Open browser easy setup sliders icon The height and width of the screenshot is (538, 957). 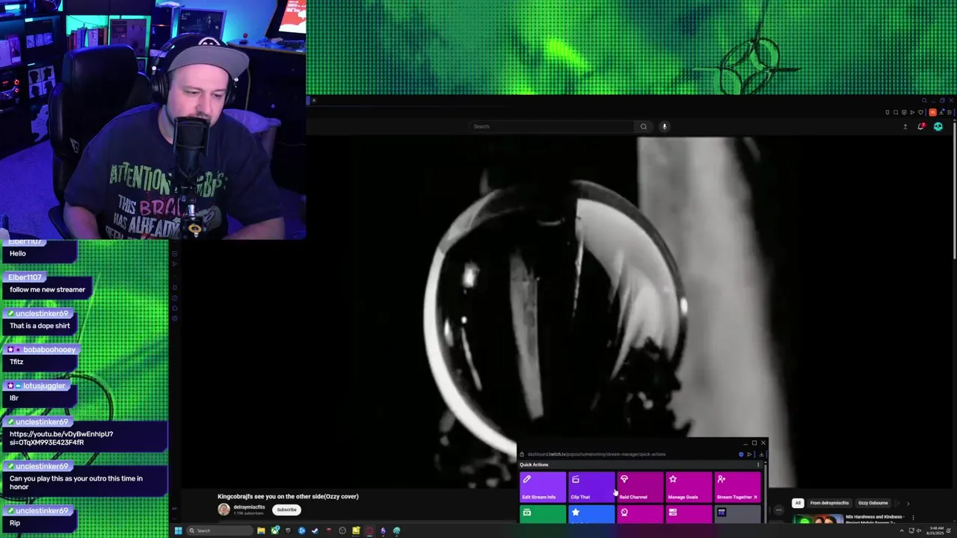tap(950, 112)
